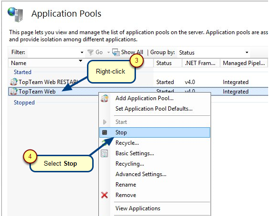
Task: Open Recycling... from context menu
Action: point(154,164)
